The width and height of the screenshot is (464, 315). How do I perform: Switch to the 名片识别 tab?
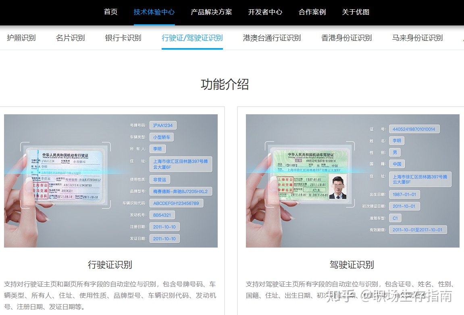pos(71,38)
